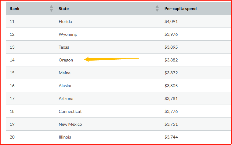Image resolution: width=232 pixels, height=145 pixels.
Task: Select the $3,776 spend for Connecticut
Action: 171,111
